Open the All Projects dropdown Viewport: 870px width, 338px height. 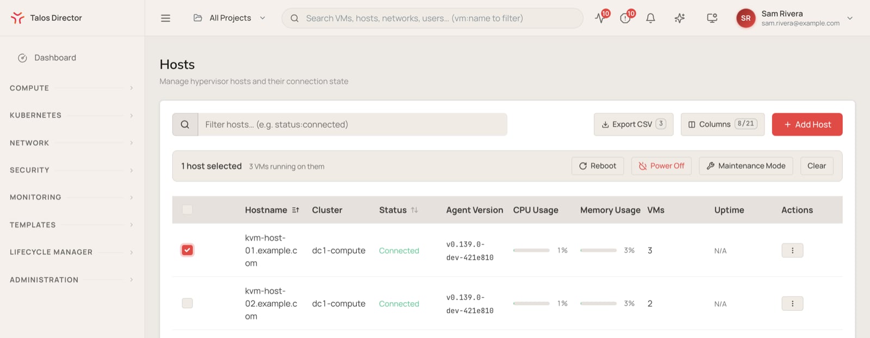[229, 18]
